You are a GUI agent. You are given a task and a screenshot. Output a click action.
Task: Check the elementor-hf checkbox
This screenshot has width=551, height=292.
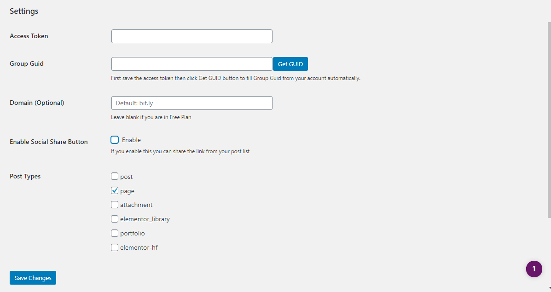(x=115, y=247)
